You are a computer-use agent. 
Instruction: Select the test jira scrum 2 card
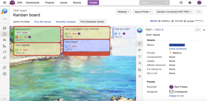click(x=37, y=35)
